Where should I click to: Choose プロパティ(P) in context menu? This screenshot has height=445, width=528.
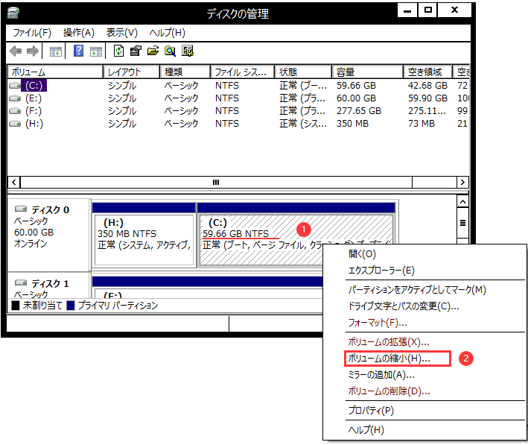[371, 411]
